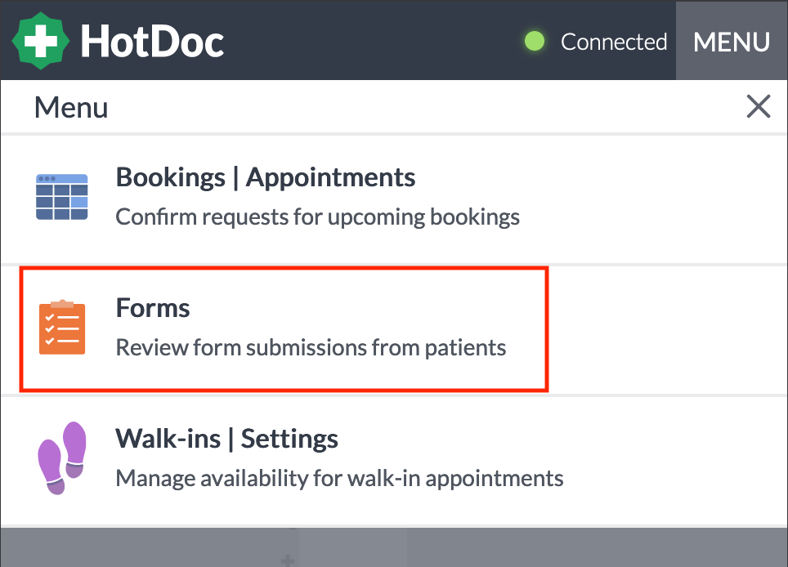
Task: Click the Connected status label
Action: pos(614,42)
